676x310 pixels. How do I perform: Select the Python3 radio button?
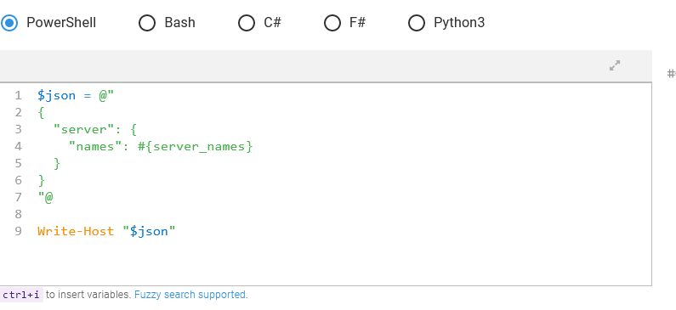[x=417, y=23]
